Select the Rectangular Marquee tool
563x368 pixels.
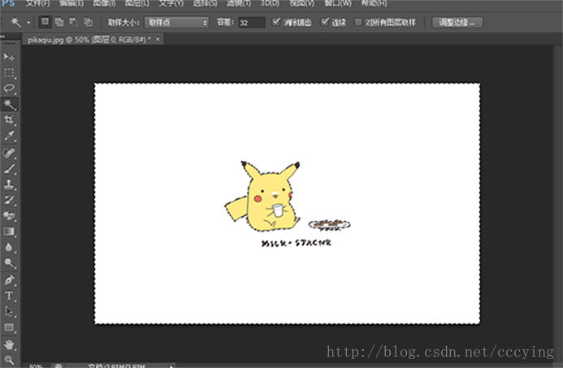pyautogui.click(x=9, y=73)
